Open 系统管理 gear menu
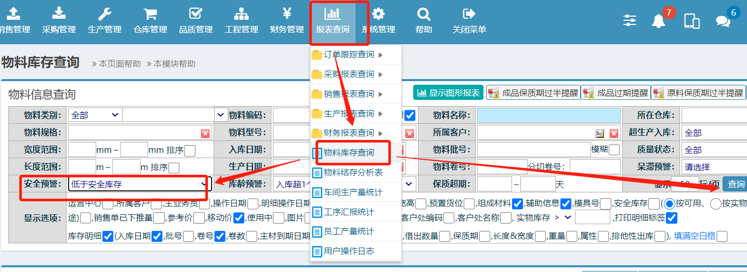The width and height of the screenshot is (747, 272). tap(378, 21)
